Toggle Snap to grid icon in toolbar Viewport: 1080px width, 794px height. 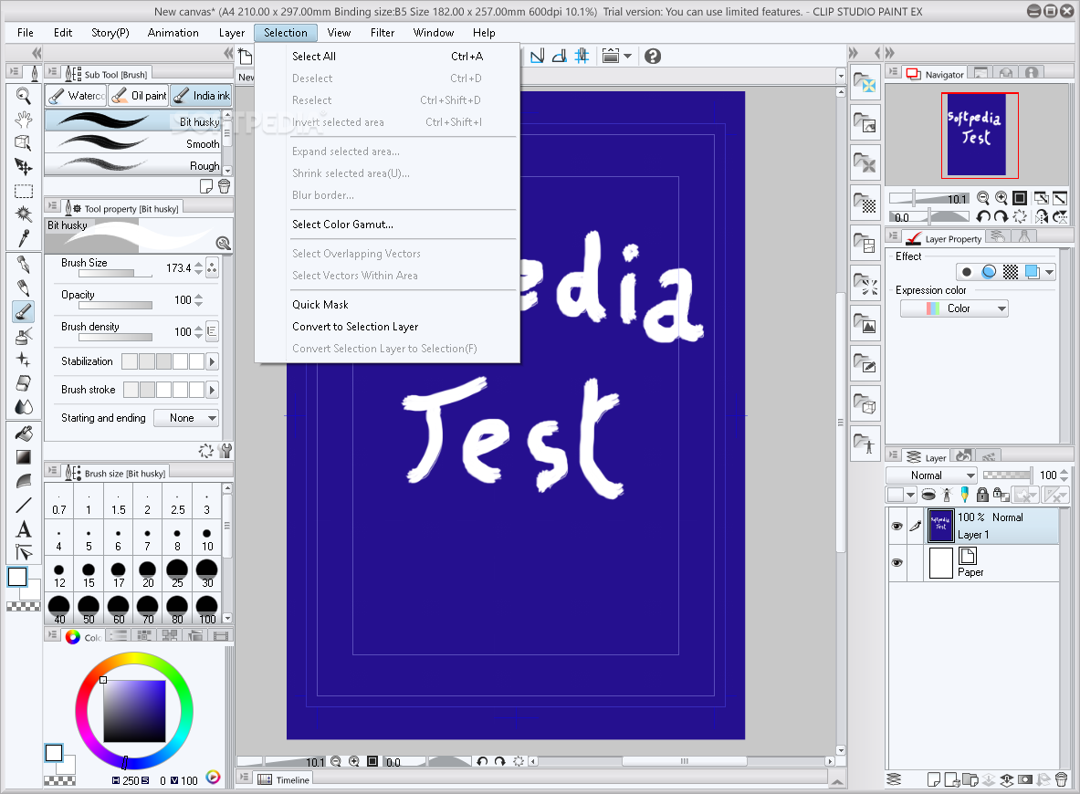point(582,56)
